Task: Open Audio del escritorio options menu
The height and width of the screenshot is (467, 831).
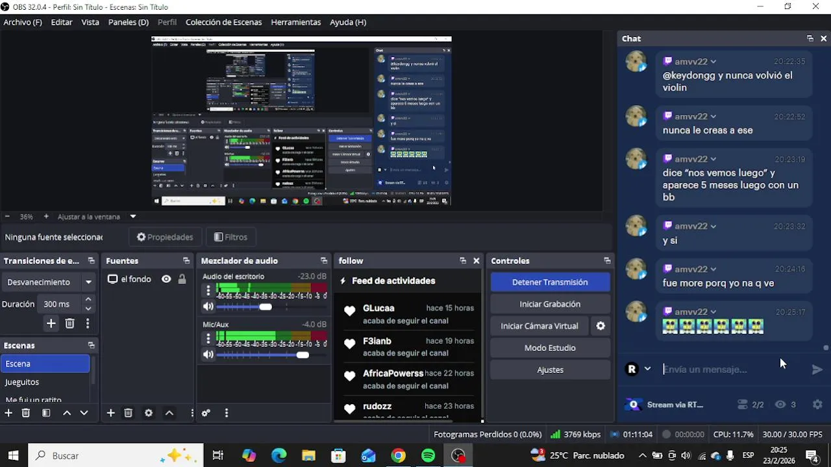Action: point(208,289)
